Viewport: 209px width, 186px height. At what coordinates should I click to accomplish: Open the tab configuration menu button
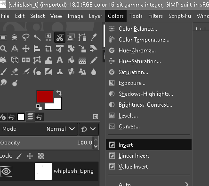pyautogui.click(x=96, y=117)
